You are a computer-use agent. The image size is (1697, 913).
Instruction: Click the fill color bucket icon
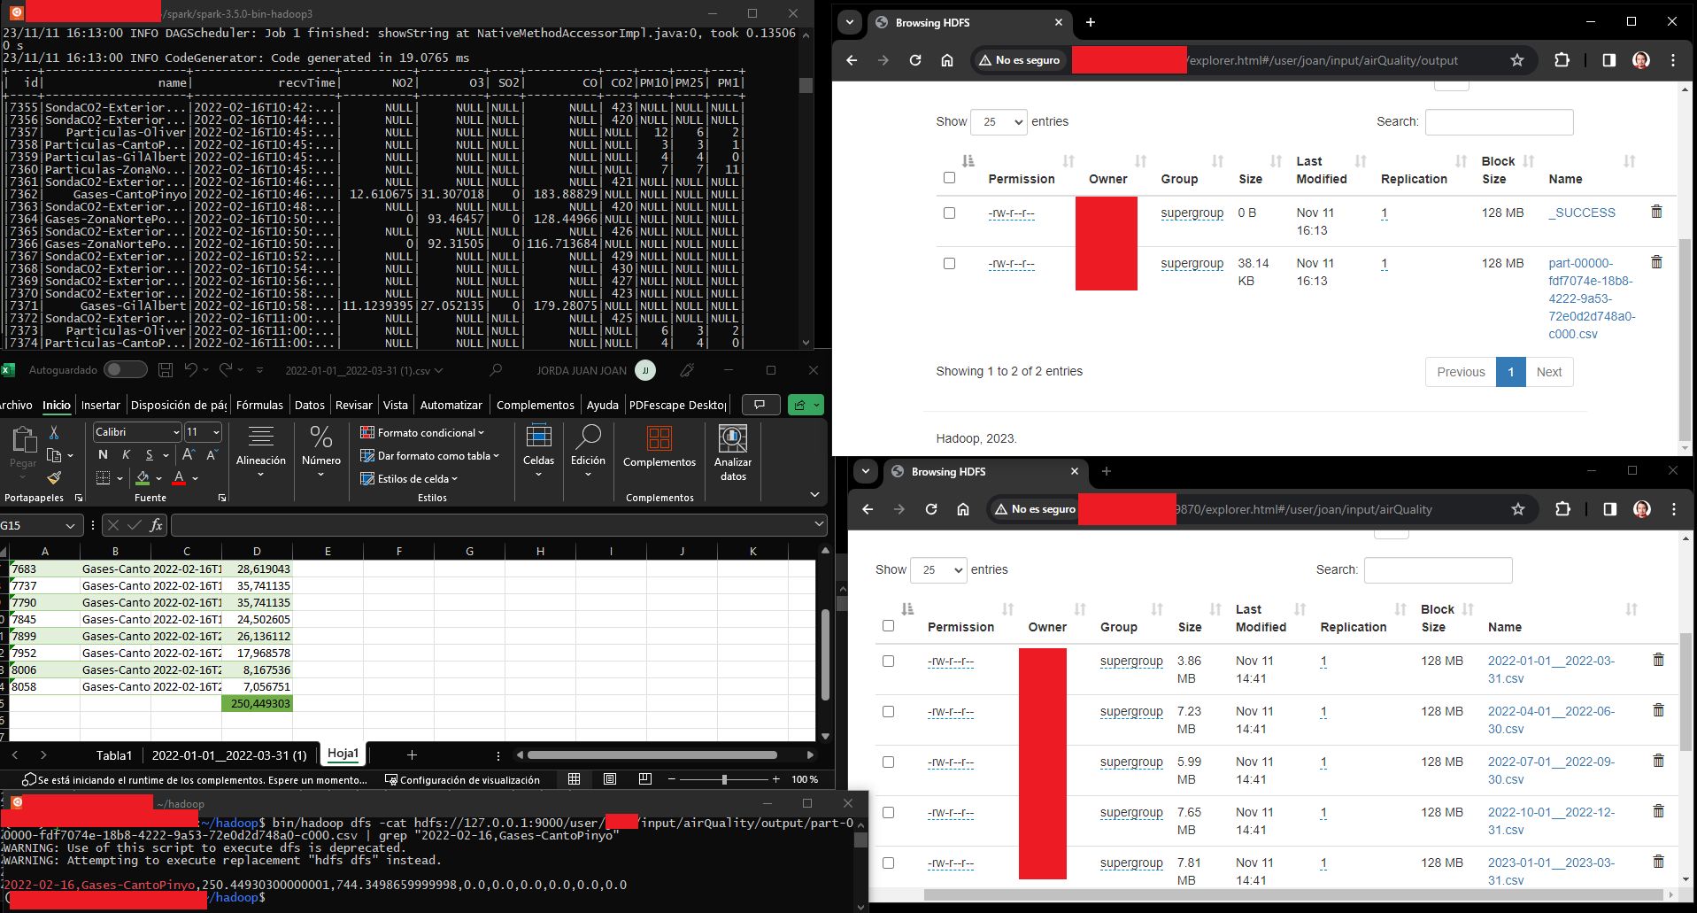[143, 478]
